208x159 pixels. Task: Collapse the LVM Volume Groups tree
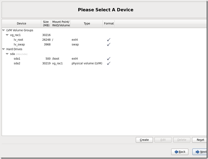click(3, 30)
